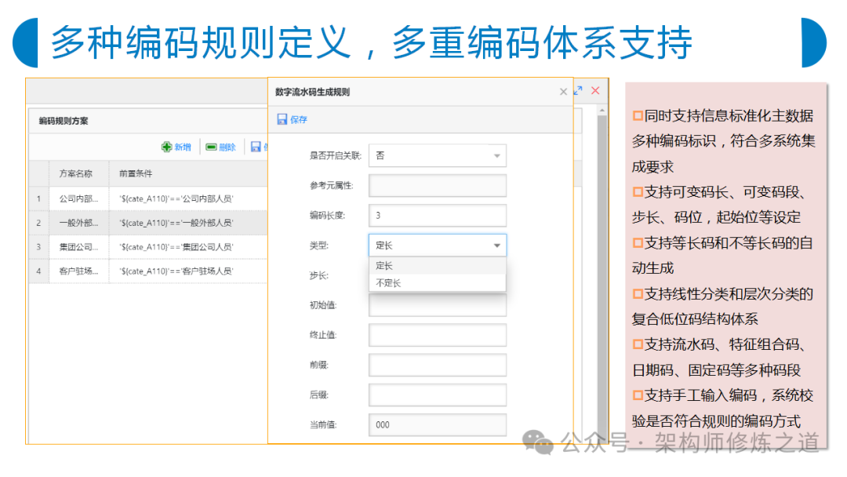847x477 pixels.
Task: Select the 定长 option in the list
Action: [x=438, y=266]
